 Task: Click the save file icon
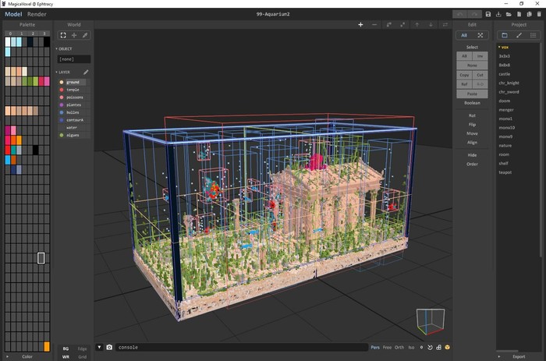488,14
